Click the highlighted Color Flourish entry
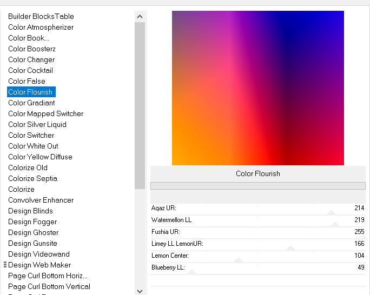 31,92
